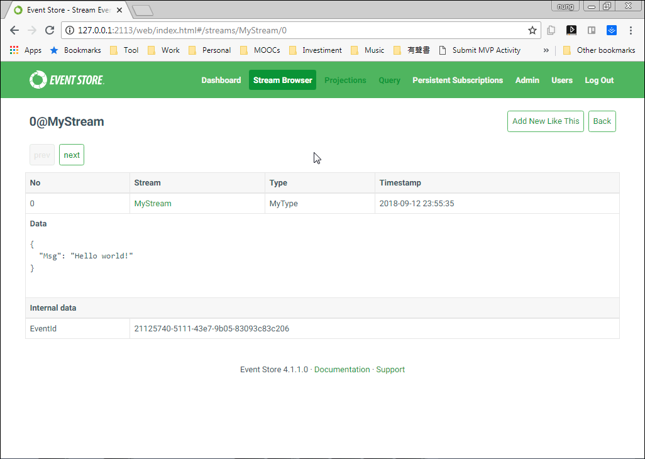The width and height of the screenshot is (645, 459).
Task: Close the Event Store browser tab
Action: click(x=119, y=10)
